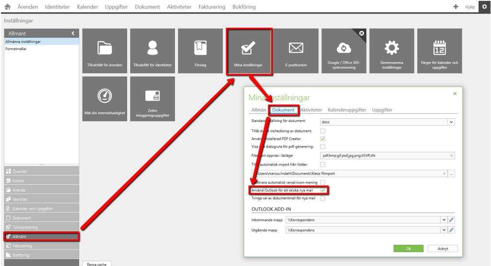Enable automatisk import från folder checkbox
This screenshot has width=491, height=266.
pos(323,165)
